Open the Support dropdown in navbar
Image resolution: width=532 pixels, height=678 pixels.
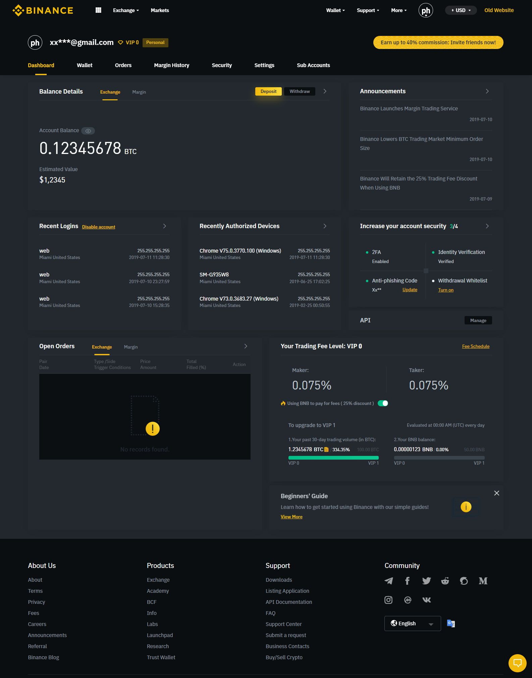pyautogui.click(x=368, y=10)
